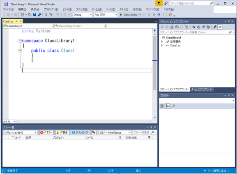The height and width of the screenshot is (174, 237).
Task: Click the Solution/Folder view switch icon
Action: click(177, 27)
